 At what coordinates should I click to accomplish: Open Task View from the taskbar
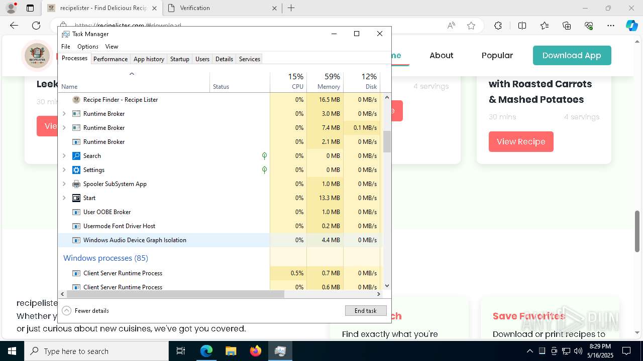(181, 351)
